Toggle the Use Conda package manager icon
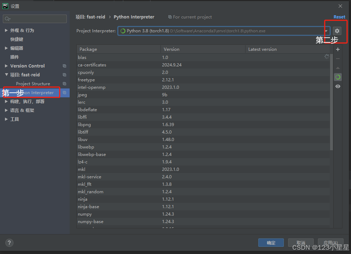351x254 pixels. point(338,77)
